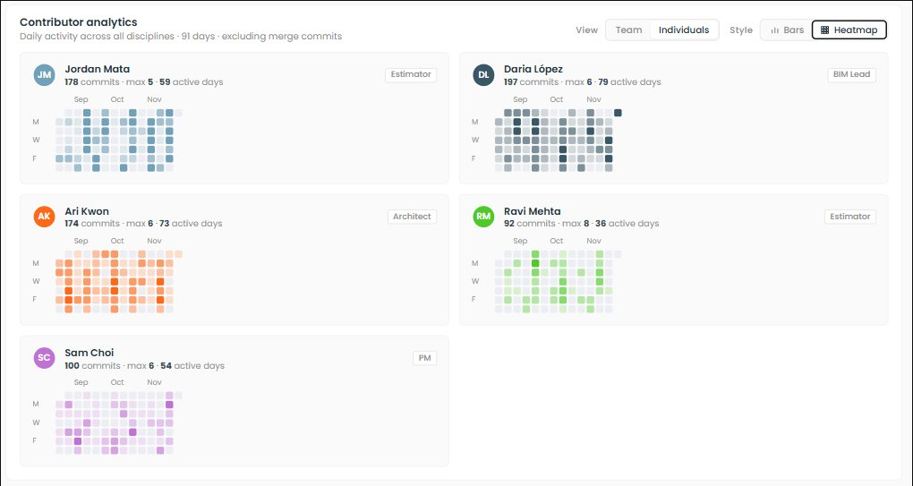
Task: Click Daria López's DL avatar
Action: click(483, 75)
